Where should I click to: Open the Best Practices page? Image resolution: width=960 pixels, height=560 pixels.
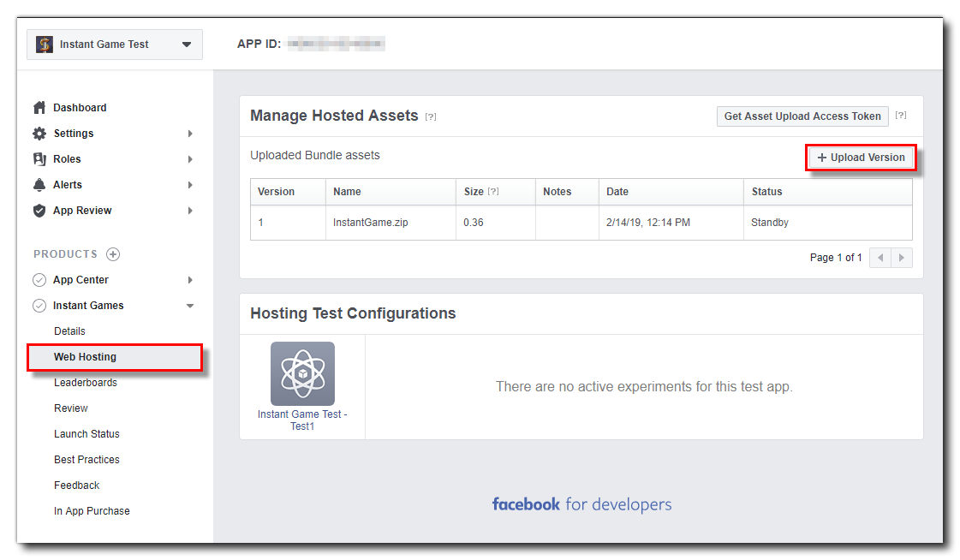[86, 460]
